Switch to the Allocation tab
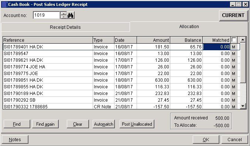This screenshot has width=250, height=146. click(189, 27)
